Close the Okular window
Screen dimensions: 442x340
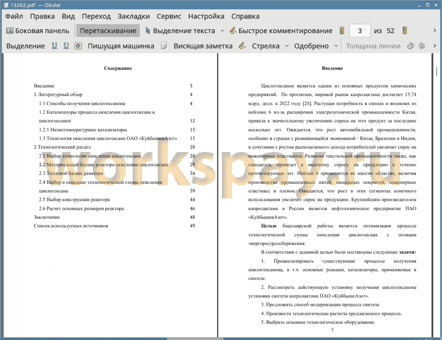(x=436, y=5)
